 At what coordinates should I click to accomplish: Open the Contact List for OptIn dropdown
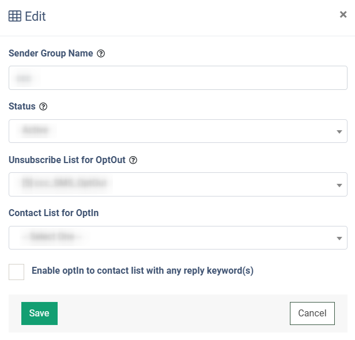pos(177,237)
